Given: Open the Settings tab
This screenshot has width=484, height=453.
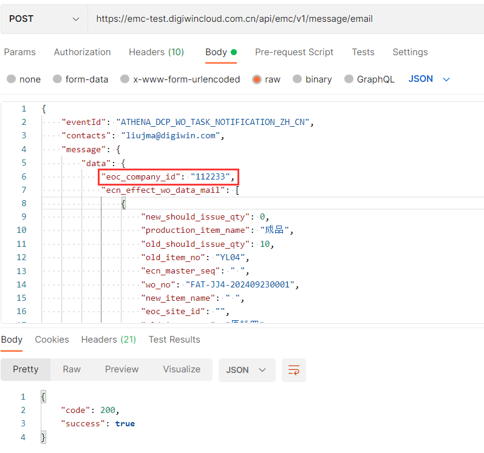Looking at the screenshot, I should (410, 52).
